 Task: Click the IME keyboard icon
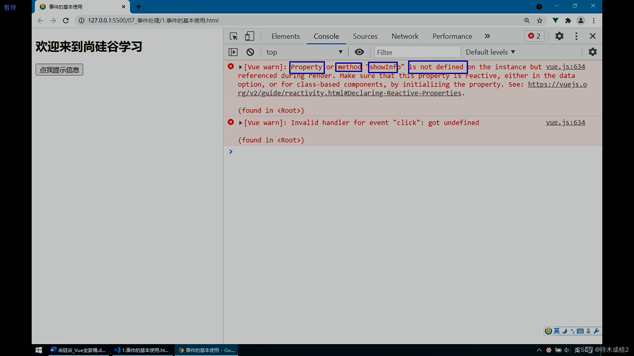(x=580, y=331)
